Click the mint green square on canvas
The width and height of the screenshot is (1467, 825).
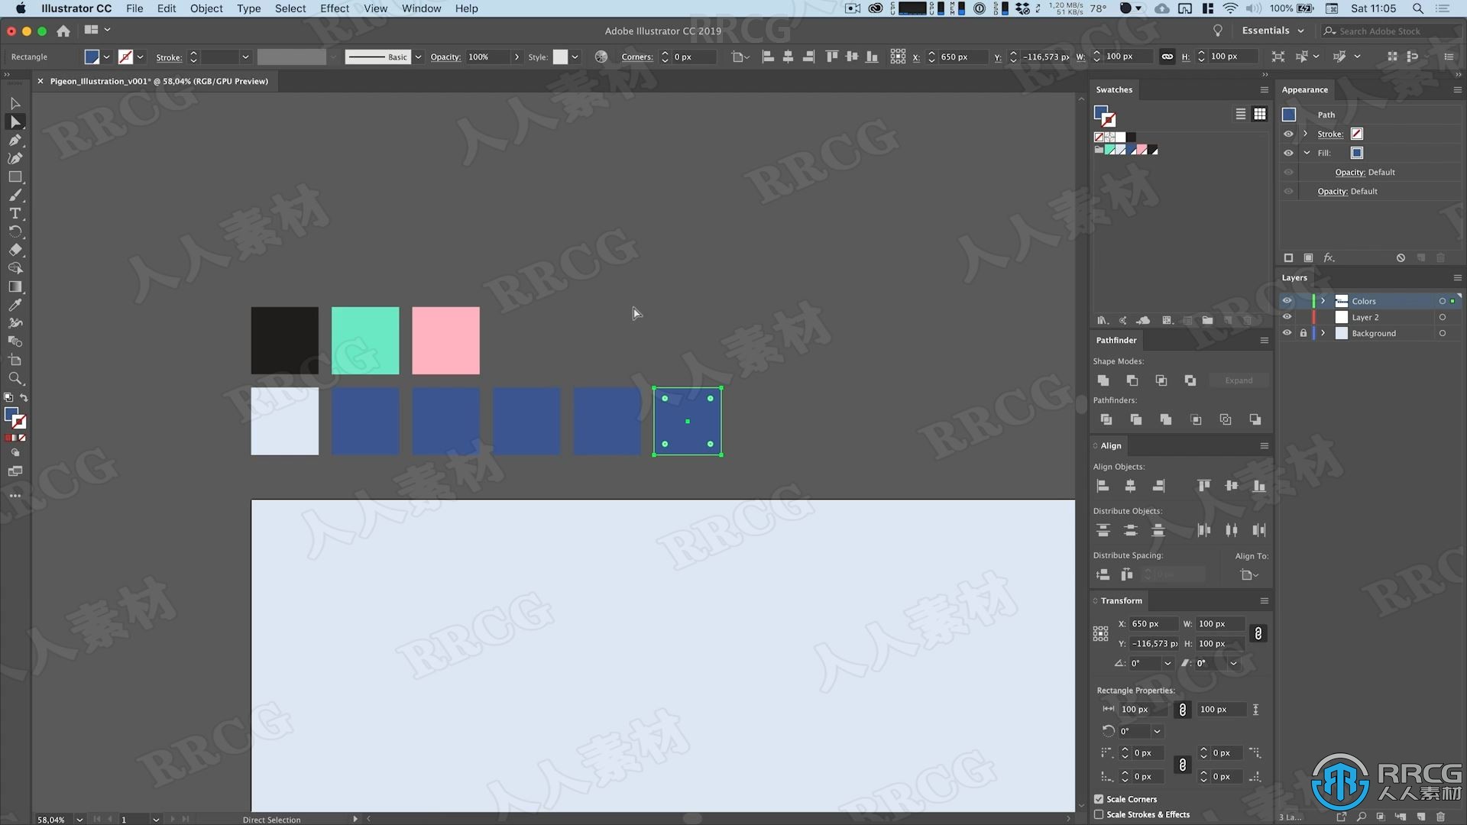(x=365, y=341)
